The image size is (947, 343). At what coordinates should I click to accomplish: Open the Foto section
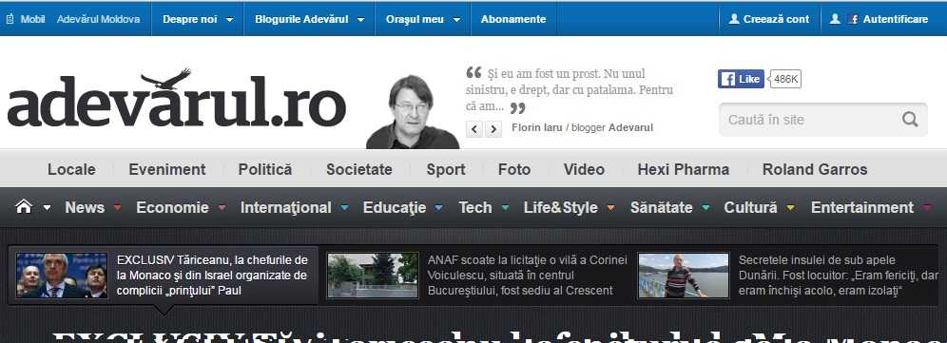[514, 170]
